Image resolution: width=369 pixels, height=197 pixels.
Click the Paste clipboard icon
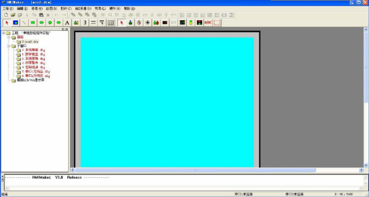pyautogui.click(x=41, y=15)
